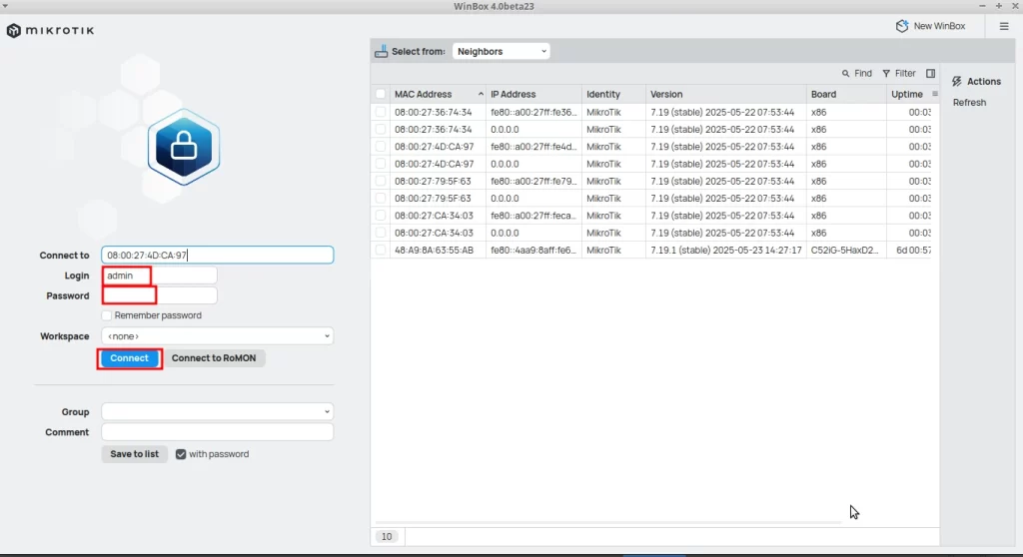The image size is (1023, 557).
Task: Toggle the side panel layout icon
Action: 930,74
